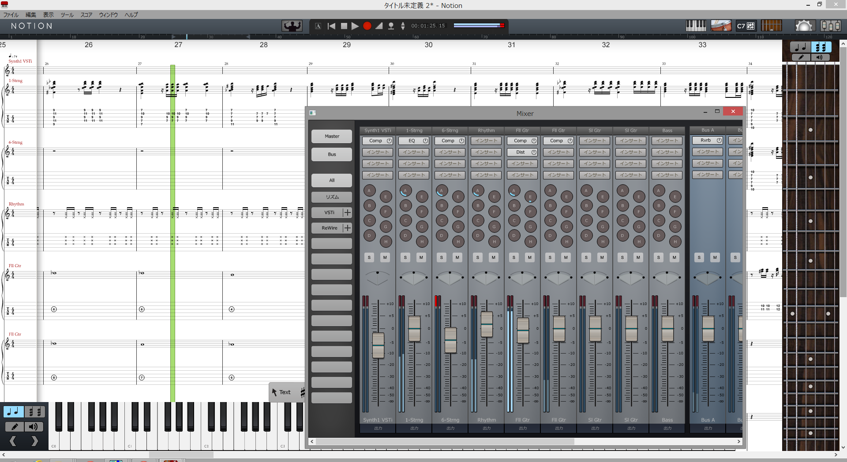Mute the Rhythm mixer channel

tap(493, 257)
